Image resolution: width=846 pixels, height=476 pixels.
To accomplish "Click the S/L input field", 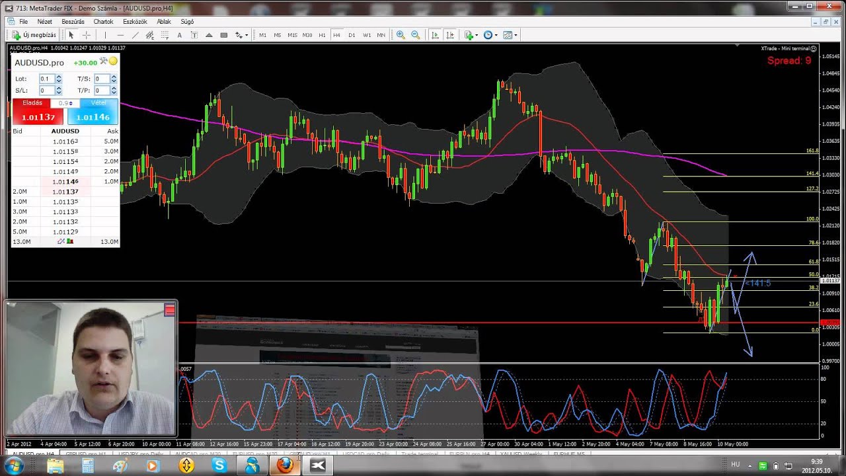I will (46, 90).
